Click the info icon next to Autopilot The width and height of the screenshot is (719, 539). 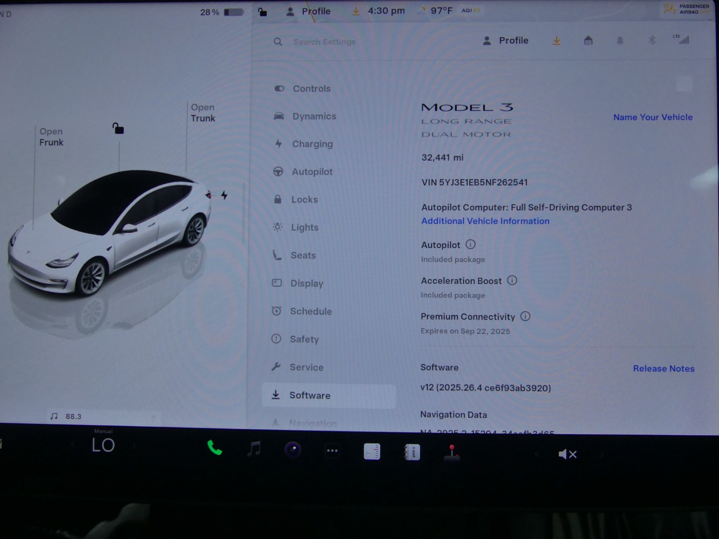(x=470, y=245)
